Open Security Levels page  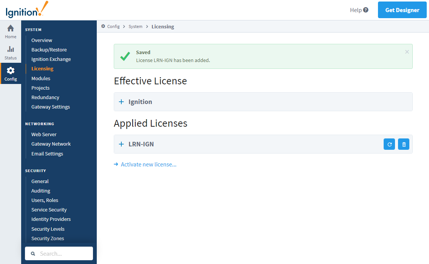tap(48, 229)
